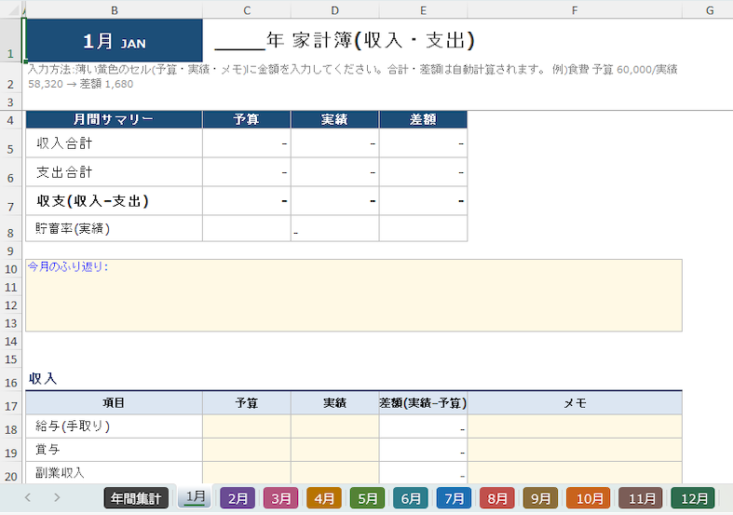Viewport: 733px width, 515px height.
Task: Go to the 7月 sheet tab
Action: pos(454,498)
